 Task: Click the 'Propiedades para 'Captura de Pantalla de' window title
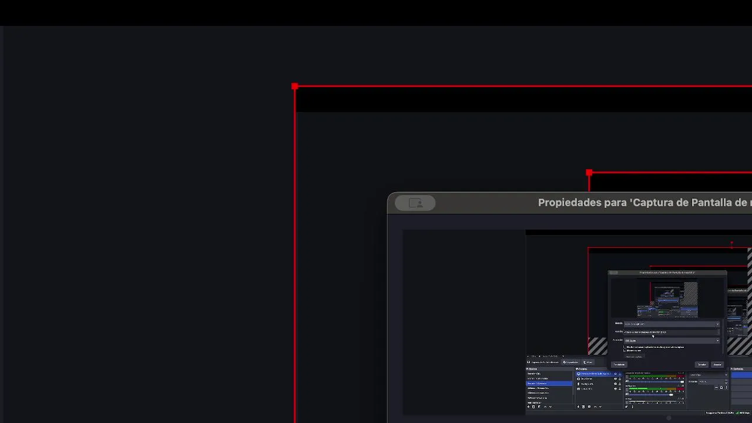coord(644,203)
